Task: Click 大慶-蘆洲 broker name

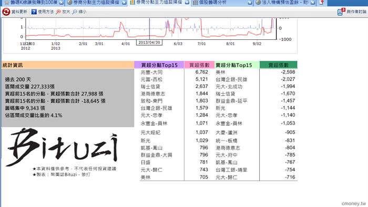Action: click(227, 133)
